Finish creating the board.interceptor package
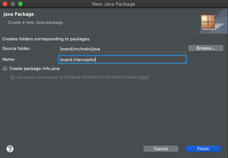The width and height of the screenshot is (228, 158). point(203,149)
